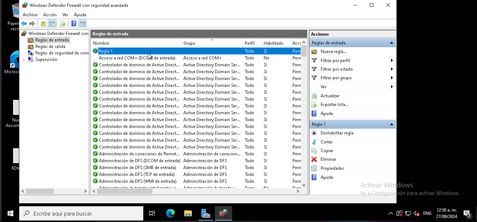This screenshot has height=222, width=477.
Task: Click the Reglas de seguridad de conexión icon
Action: coord(31,53)
